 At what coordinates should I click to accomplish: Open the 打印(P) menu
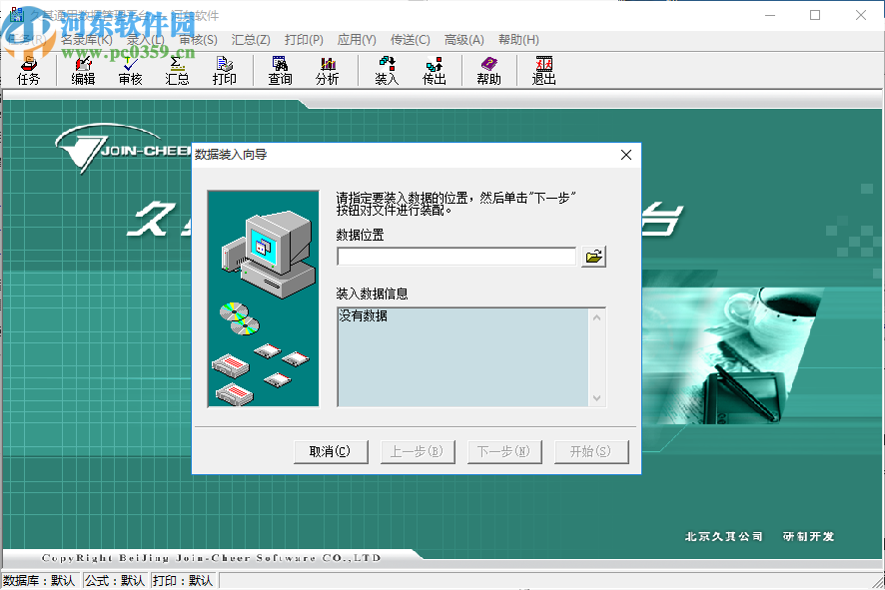point(304,40)
